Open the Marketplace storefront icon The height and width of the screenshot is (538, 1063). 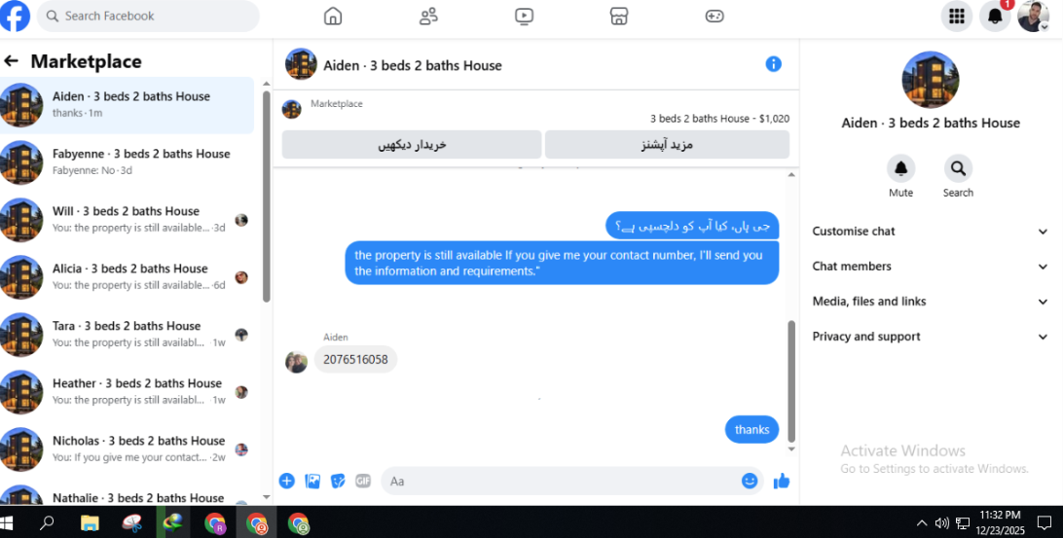coord(619,16)
